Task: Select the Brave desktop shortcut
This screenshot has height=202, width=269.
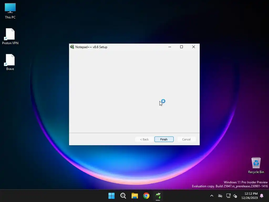Action: pos(10,62)
